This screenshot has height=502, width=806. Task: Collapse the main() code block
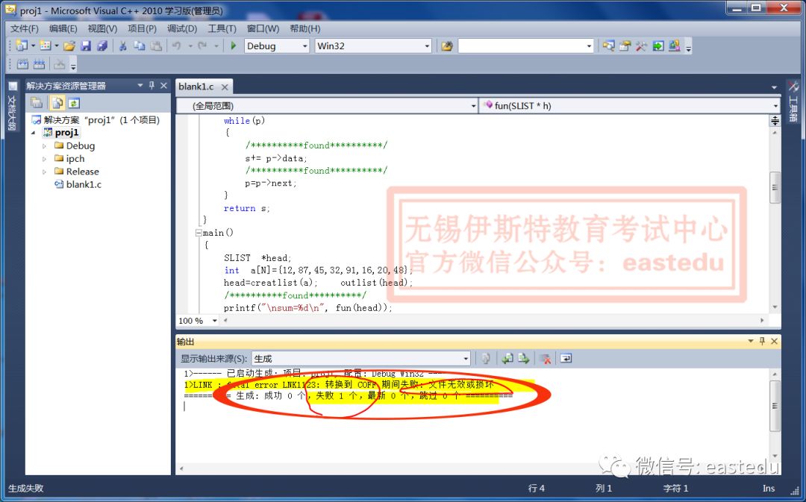(199, 233)
